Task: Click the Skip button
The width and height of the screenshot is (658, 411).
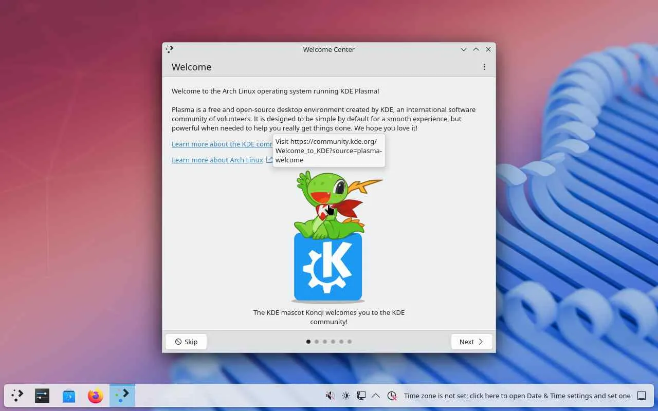Action: click(186, 342)
